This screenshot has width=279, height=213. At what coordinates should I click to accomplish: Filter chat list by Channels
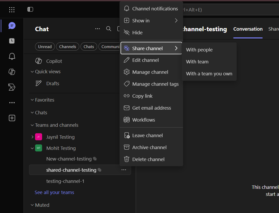coord(68,46)
